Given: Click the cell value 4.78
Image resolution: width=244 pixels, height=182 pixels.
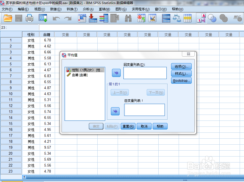Looking at the screenshot, I should click(x=47, y=171).
